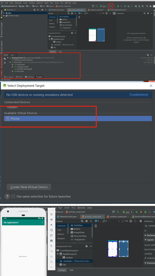Take an emulator screenshot with camera icon

click(51, 241)
